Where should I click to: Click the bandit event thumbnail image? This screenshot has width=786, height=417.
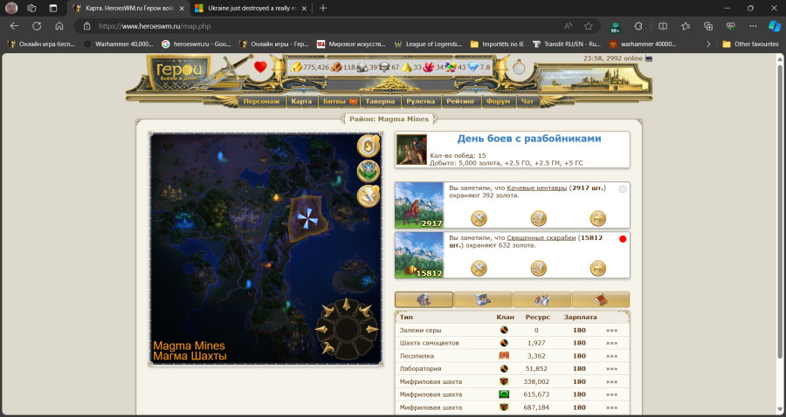tap(411, 149)
